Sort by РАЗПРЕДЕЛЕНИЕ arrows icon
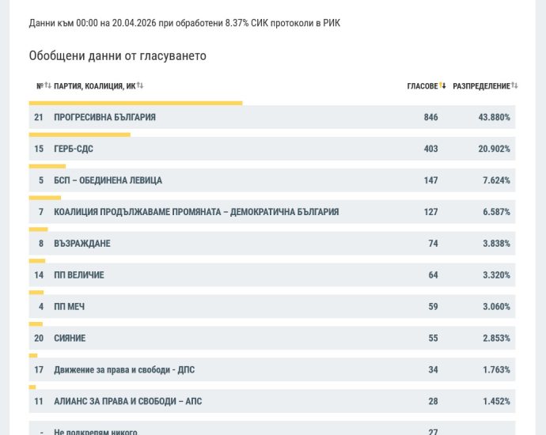546x435 pixels. 514,85
